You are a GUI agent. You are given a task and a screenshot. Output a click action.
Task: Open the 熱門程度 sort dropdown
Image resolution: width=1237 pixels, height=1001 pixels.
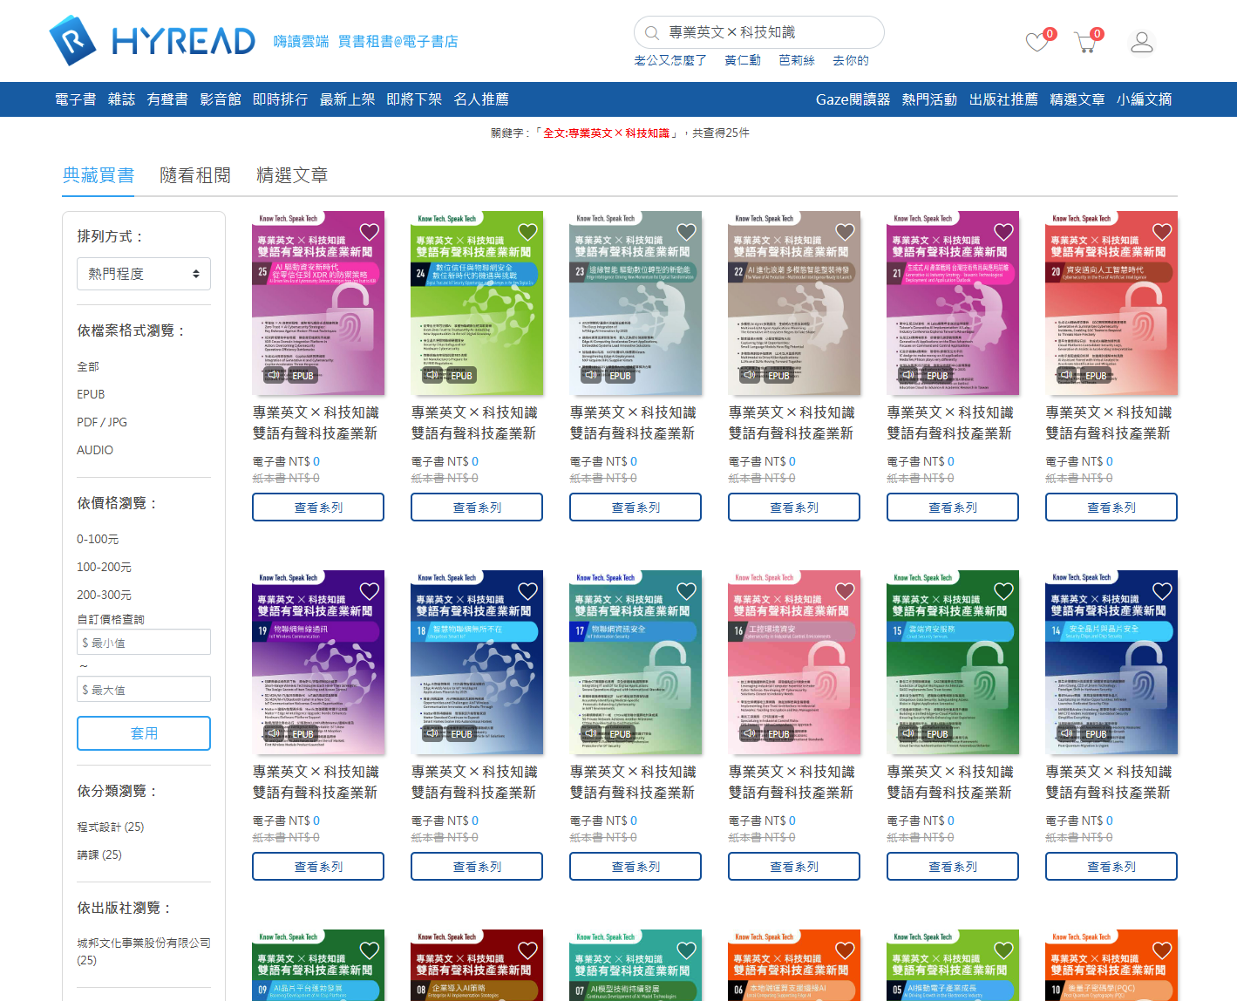tap(144, 274)
